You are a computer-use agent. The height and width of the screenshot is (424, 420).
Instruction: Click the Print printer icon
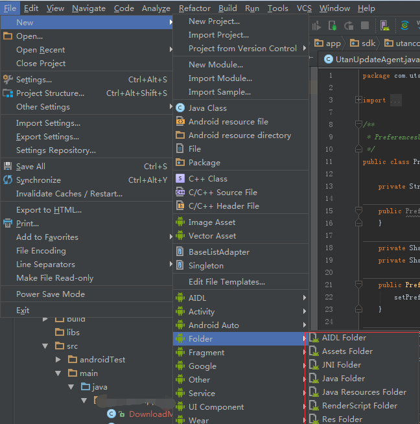(8, 224)
